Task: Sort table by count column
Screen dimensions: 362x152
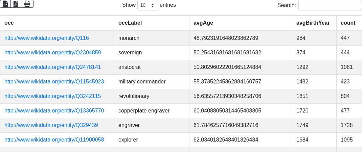Action: point(348,23)
